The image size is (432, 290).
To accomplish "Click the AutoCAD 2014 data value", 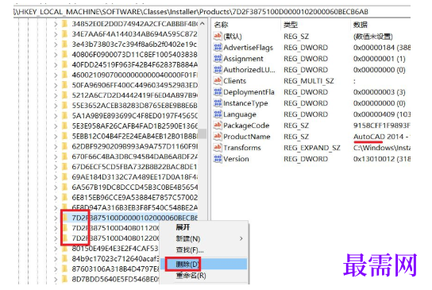I will (382, 137).
